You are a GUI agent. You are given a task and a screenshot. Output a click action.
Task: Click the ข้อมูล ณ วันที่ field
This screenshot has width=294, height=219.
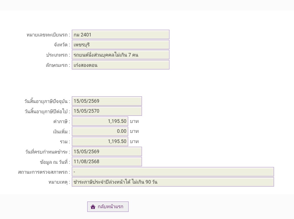[x=107, y=162]
